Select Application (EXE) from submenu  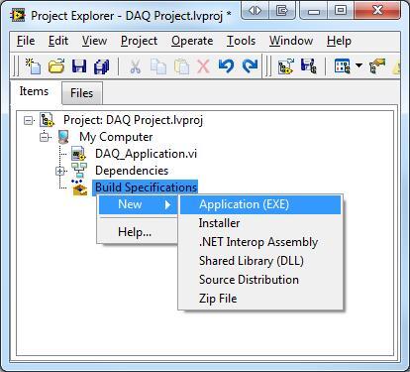(x=260, y=204)
